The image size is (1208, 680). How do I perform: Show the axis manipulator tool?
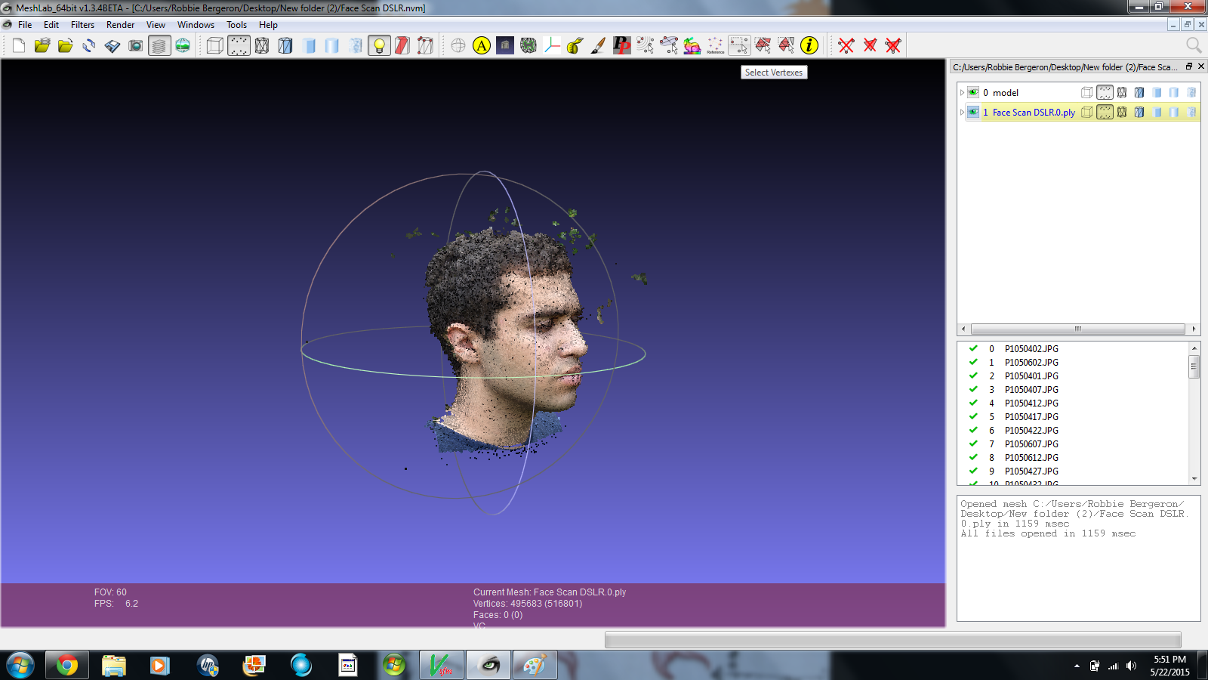point(552,45)
